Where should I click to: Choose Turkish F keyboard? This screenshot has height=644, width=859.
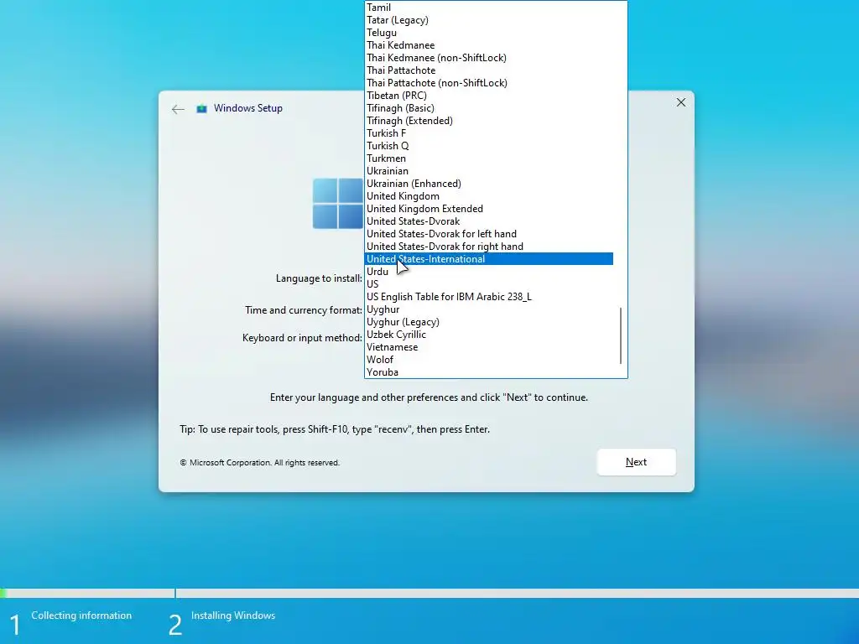pyautogui.click(x=489, y=133)
